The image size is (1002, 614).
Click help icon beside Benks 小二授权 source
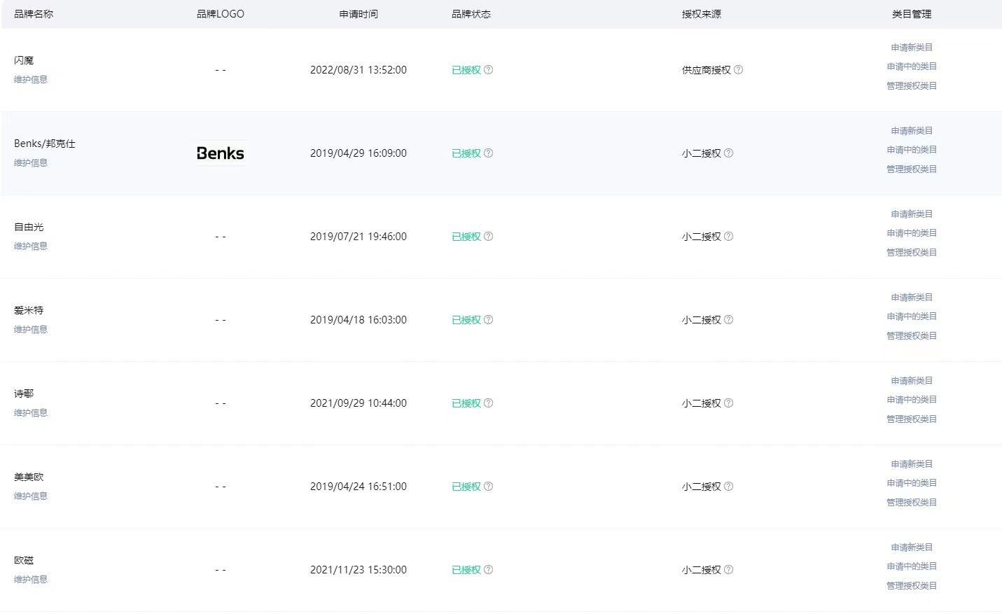(x=728, y=153)
